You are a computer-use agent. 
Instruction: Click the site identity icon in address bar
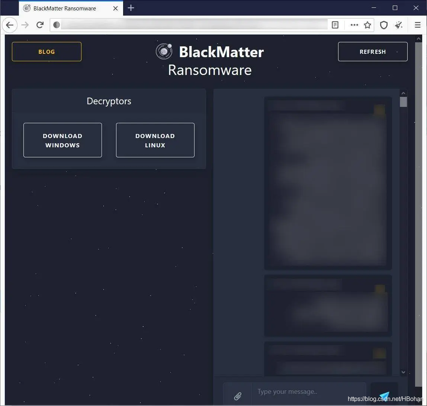[x=57, y=25]
